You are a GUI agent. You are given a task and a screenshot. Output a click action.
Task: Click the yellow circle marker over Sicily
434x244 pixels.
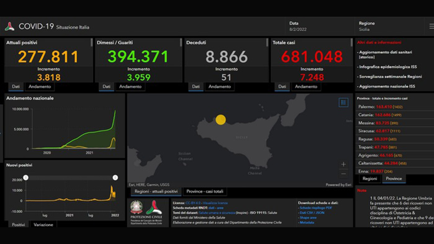(x=220, y=120)
